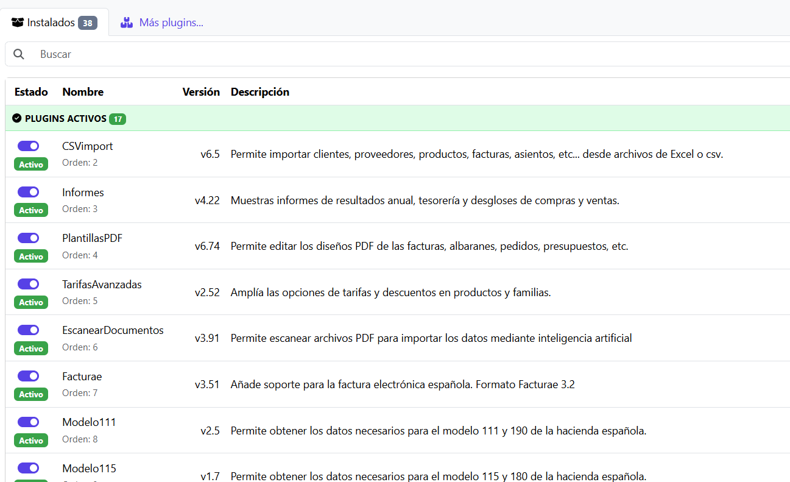Click the Estado column header

coord(31,92)
